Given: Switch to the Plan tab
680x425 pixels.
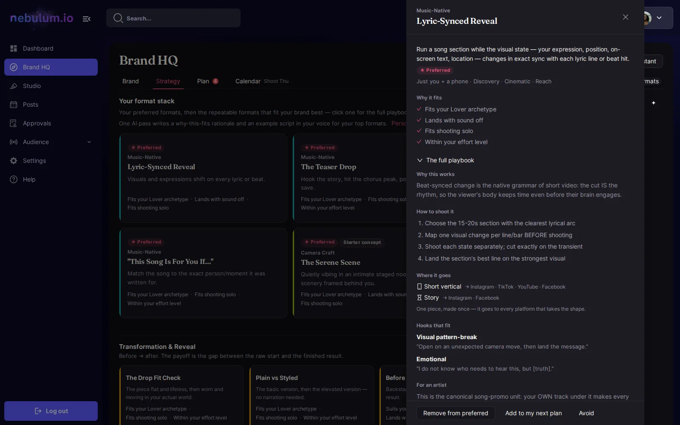Looking at the screenshot, I should click(207, 81).
